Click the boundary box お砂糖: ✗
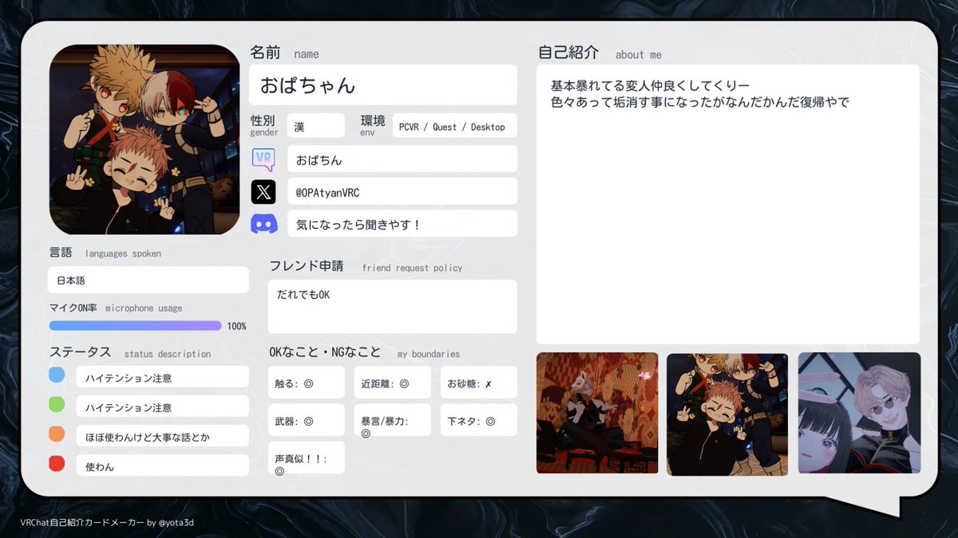Screen dimensions: 958x538 [478, 383]
